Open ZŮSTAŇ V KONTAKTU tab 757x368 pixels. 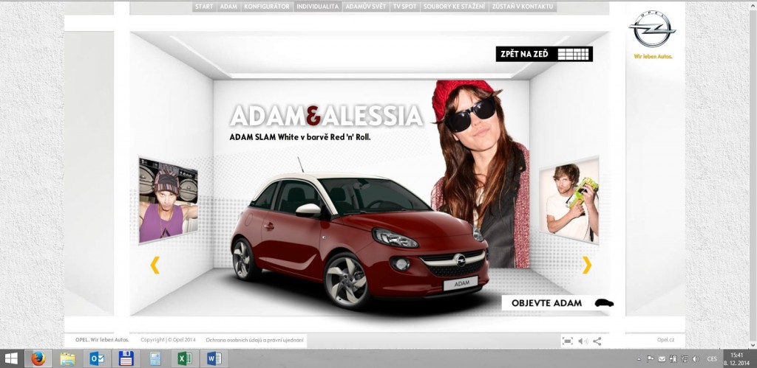click(523, 6)
